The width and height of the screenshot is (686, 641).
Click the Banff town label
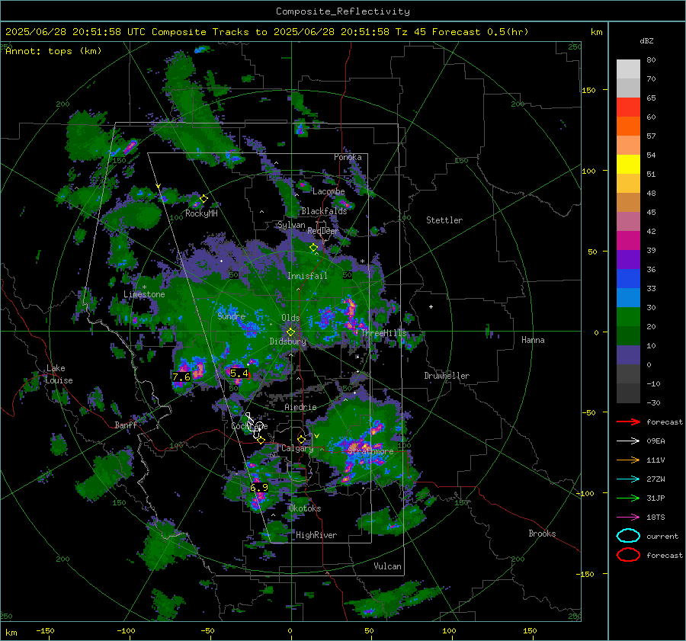click(x=126, y=425)
